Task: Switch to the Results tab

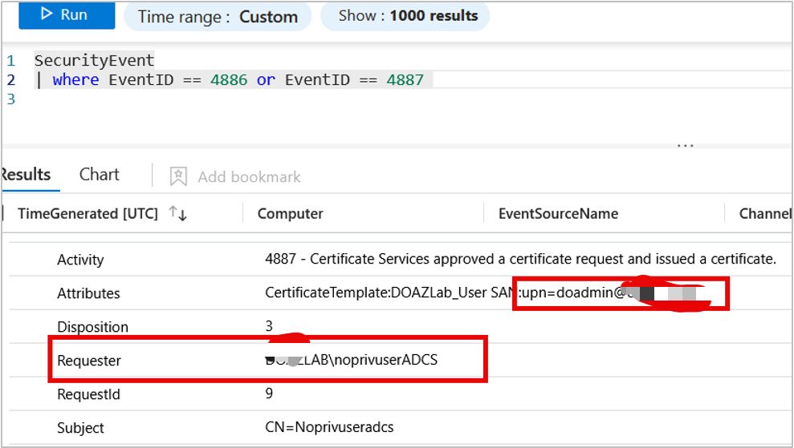Action: pyautogui.click(x=26, y=175)
